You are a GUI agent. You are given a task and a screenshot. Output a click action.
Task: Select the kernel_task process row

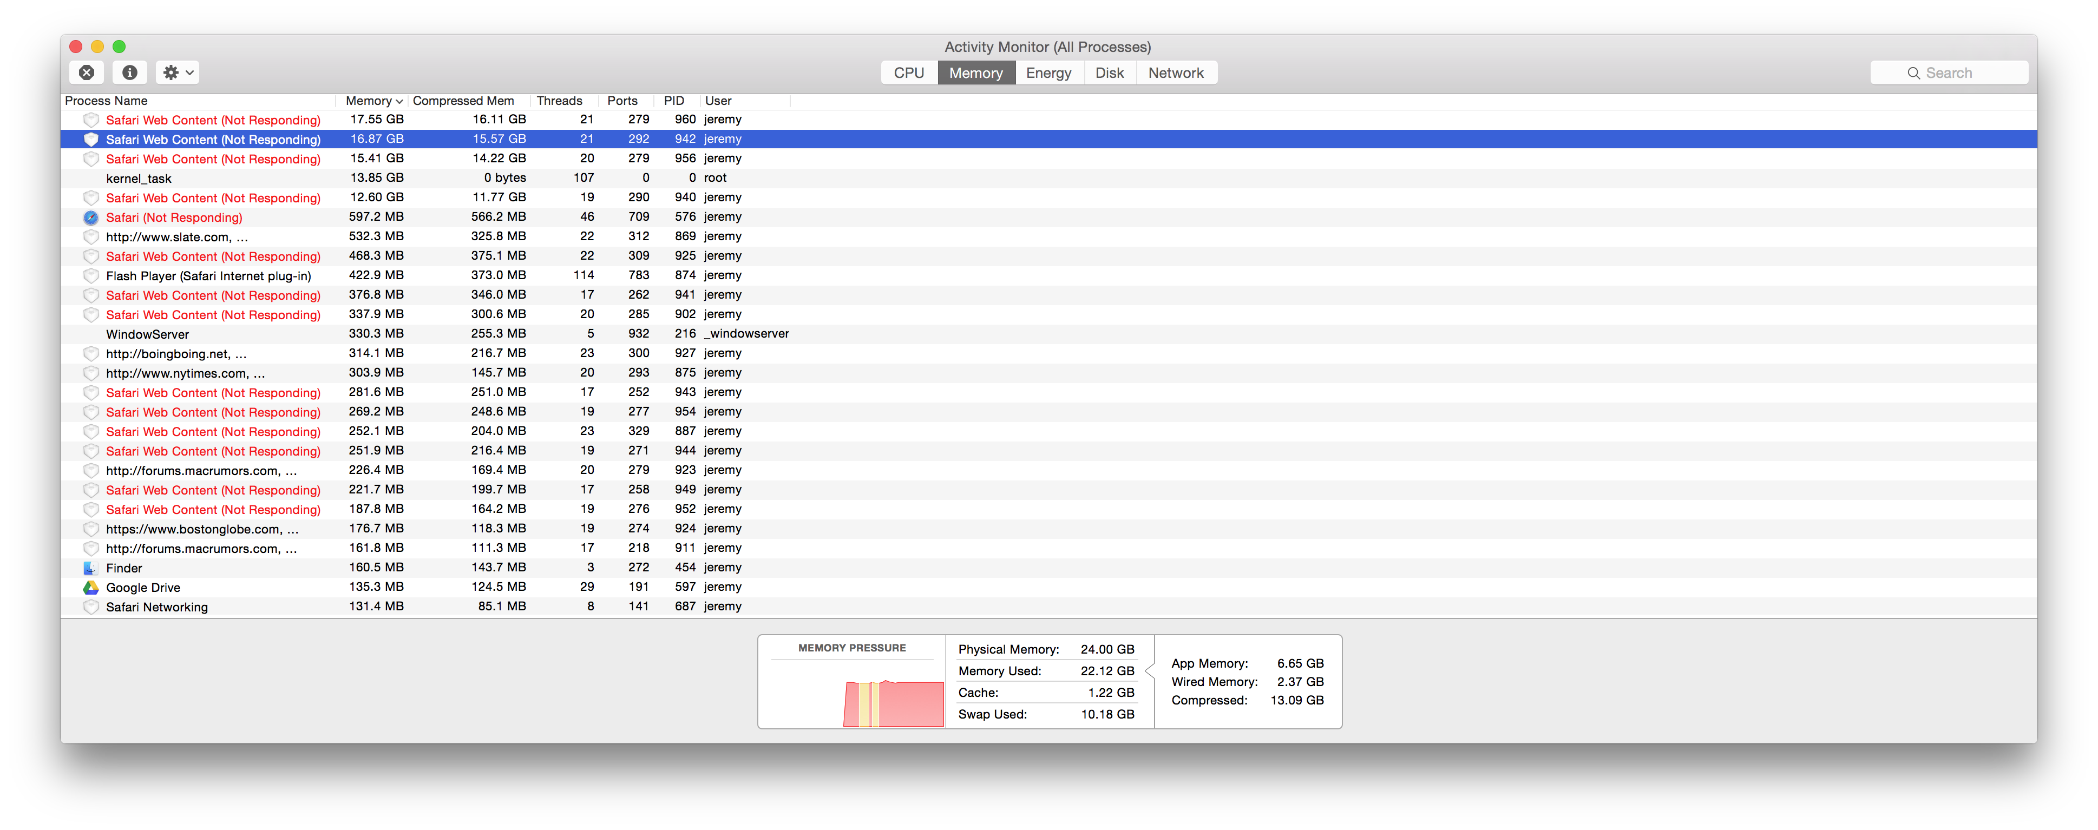pos(1048,178)
